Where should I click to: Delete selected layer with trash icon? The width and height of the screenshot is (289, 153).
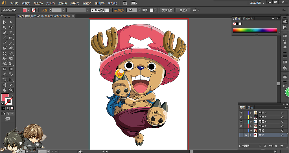pos(282,146)
